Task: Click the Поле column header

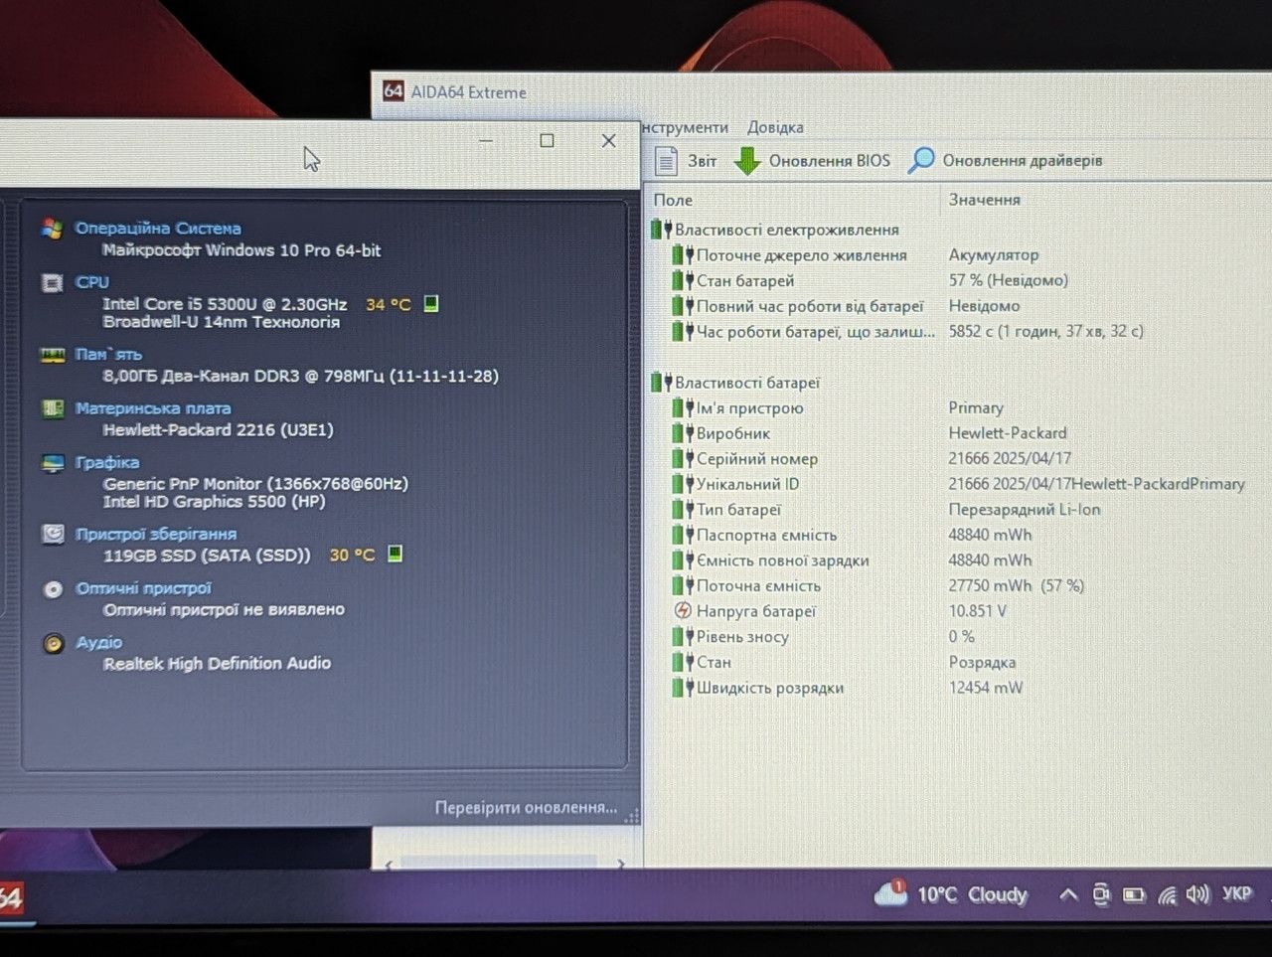Action: coord(673,200)
